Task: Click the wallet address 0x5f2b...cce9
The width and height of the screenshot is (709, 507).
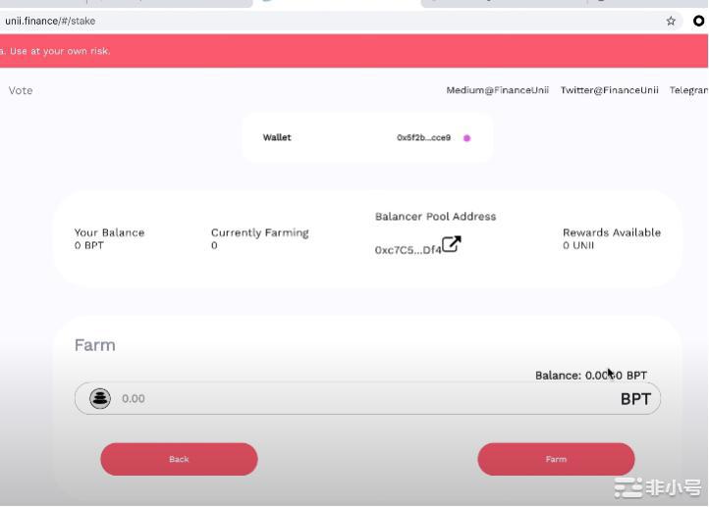Action: (423, 138)
